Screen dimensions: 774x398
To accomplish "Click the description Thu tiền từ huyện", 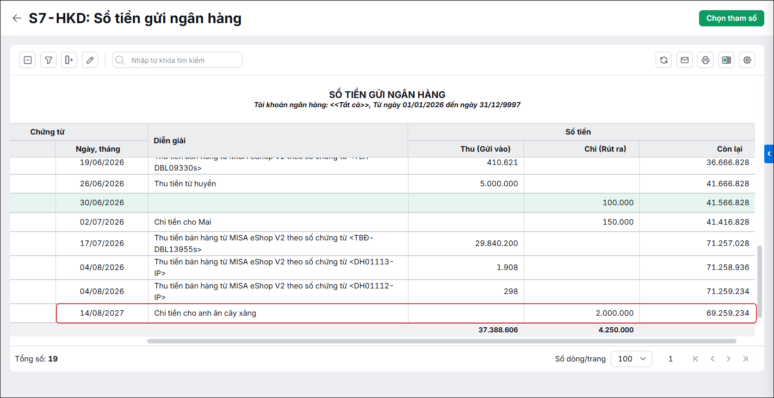I will click(x=185, y=184).
